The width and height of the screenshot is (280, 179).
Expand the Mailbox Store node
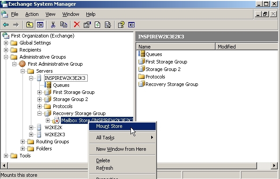[48, 120]
